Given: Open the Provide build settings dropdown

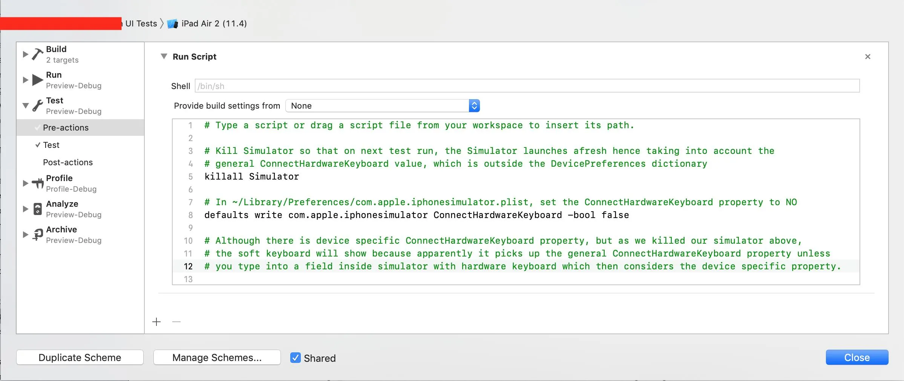Looking at the screenshot, I should click(x=382, y=106).
